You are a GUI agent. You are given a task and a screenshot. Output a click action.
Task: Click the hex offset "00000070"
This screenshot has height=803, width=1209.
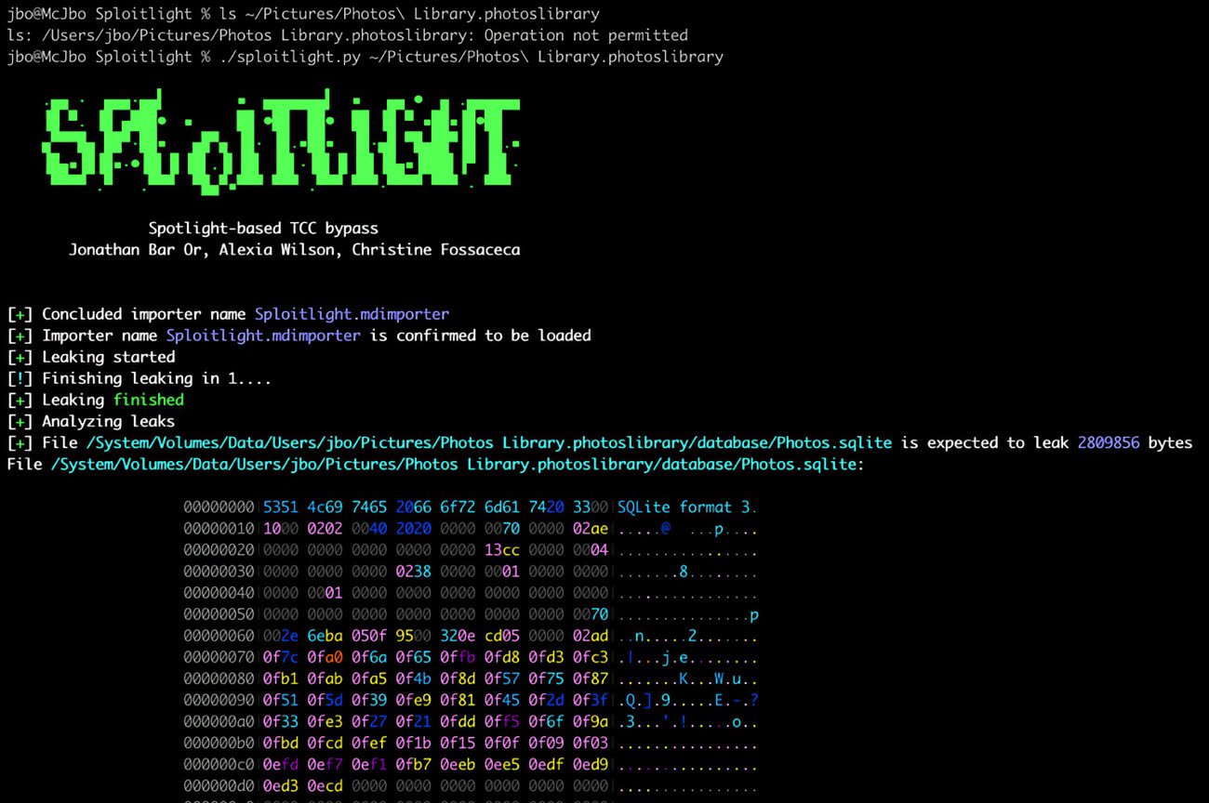pos(219,658)
